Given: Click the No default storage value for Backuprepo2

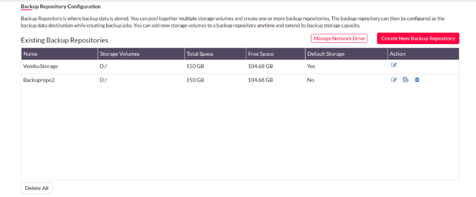Looking at the screenshot, I should pos(310,81).
